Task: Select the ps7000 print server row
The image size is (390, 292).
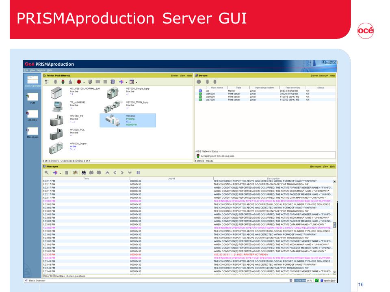Action: click(265, 100)
